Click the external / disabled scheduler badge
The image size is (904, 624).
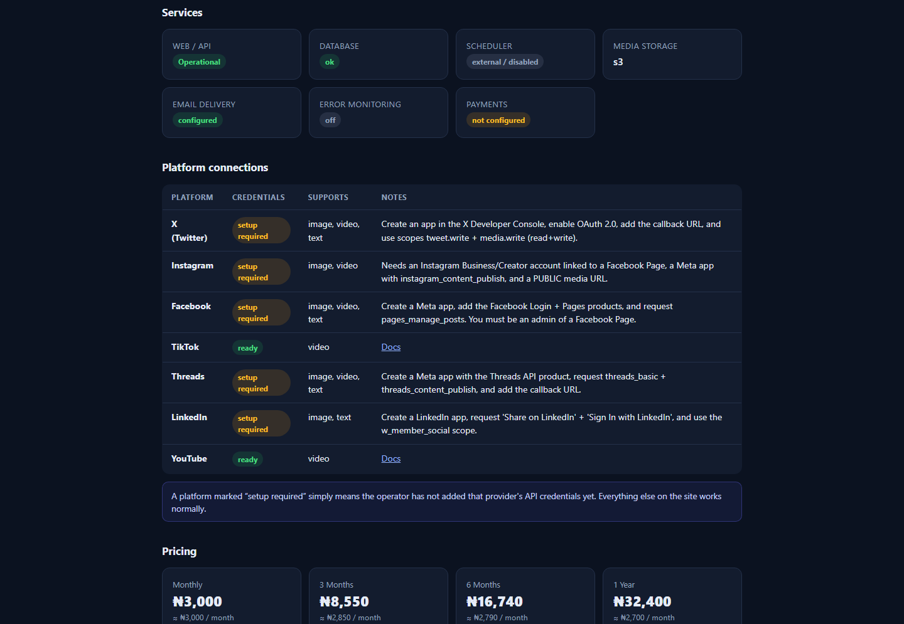pos(505,62)
